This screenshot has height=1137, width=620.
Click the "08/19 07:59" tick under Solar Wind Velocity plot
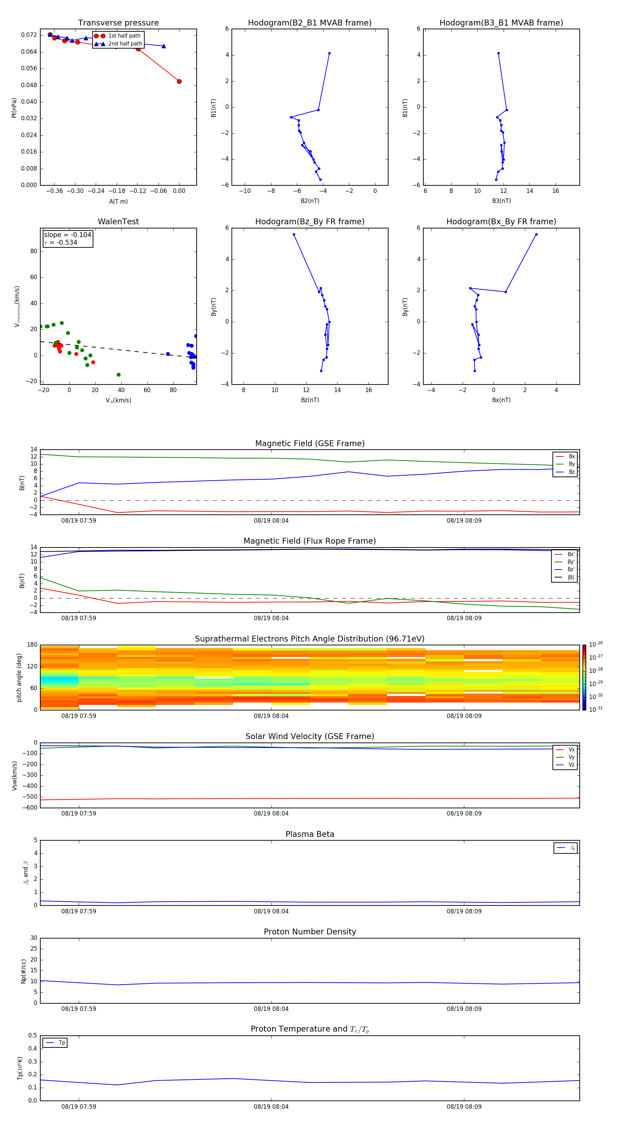pyautogui.click(x=79, y=813)
